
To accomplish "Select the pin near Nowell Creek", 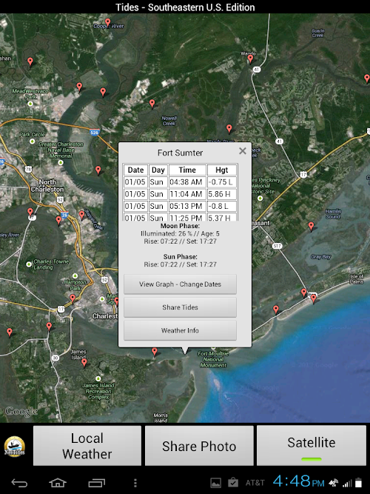I will pyautogui.click(x=152, y=104).
